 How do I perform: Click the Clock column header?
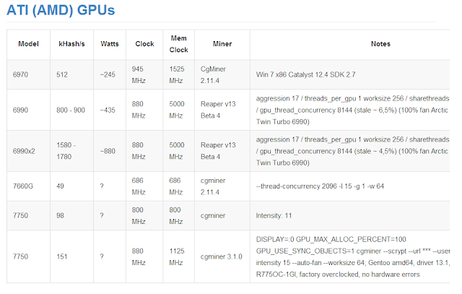click(144, 44)
